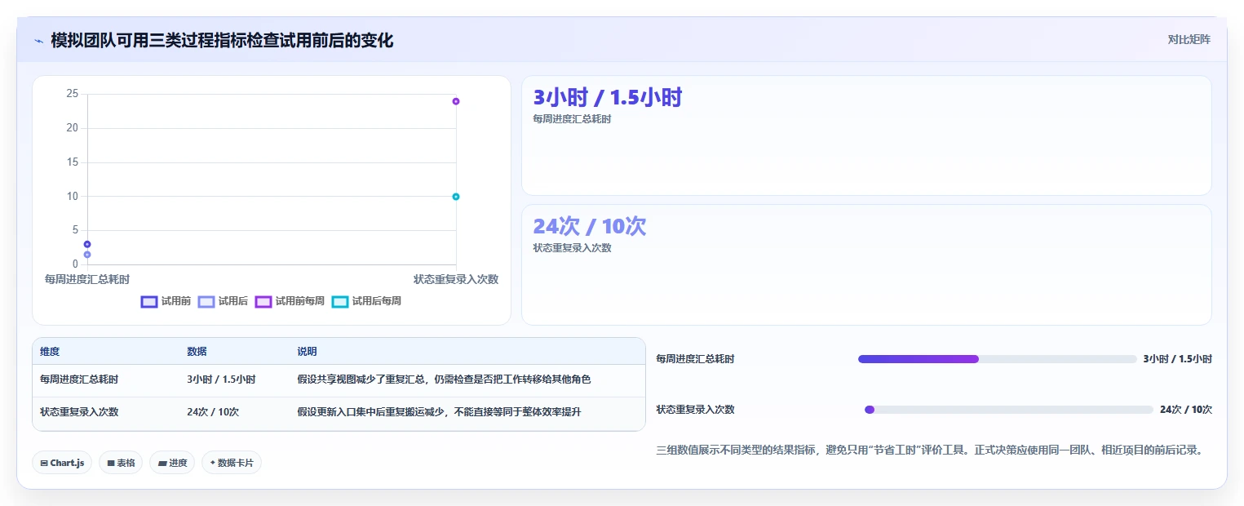Click the large 3小时 / 1.5小时 card value
The image size is (1244, 506).
click(608, 97)
